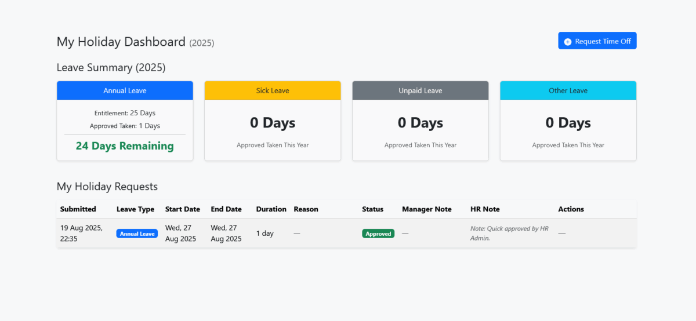
Task: Select the Annual Leave card header
Action: [x=125, y=90]
